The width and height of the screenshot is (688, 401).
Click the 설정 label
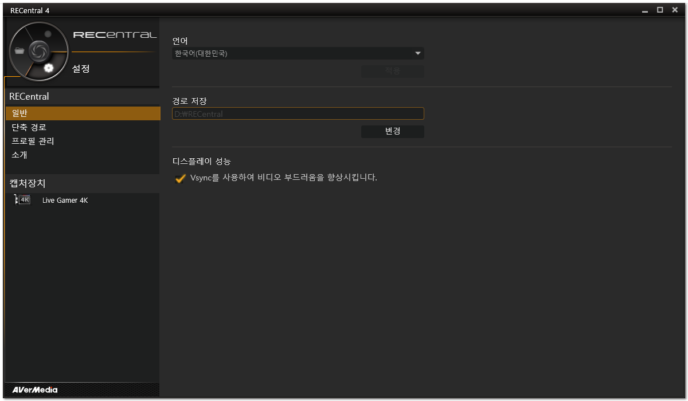[x=81, y=69]
